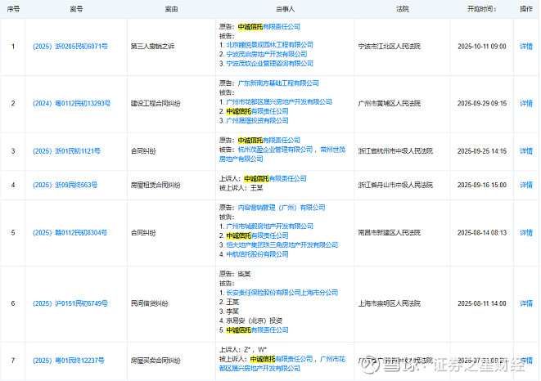Open defendant 杭州茂盈企业管理有限公司
Viewport: 541px width, 381px height.
click(275, 150)
